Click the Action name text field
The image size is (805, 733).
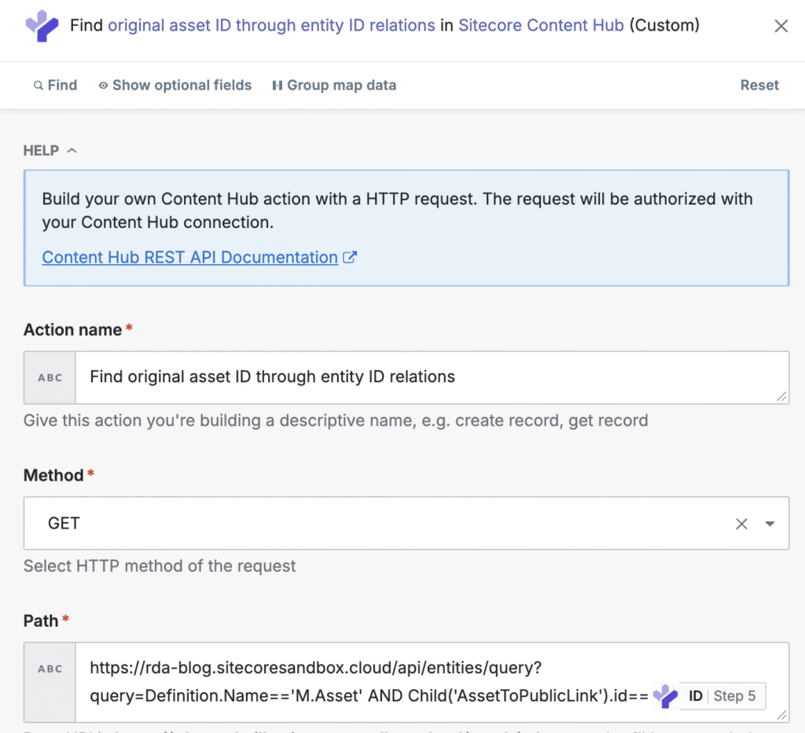432,378
